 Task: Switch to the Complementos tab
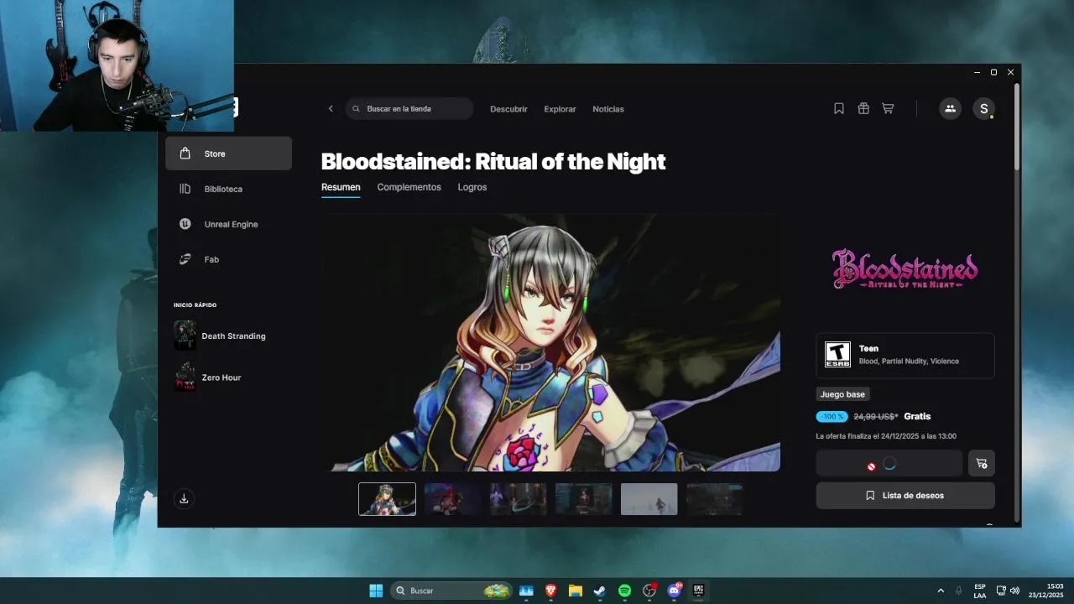point(409,187)
